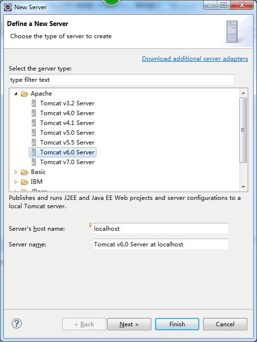The width and height of the screenshot is (257, 342).
Task: Expand the IBM server category
Action: pos(16,182)
